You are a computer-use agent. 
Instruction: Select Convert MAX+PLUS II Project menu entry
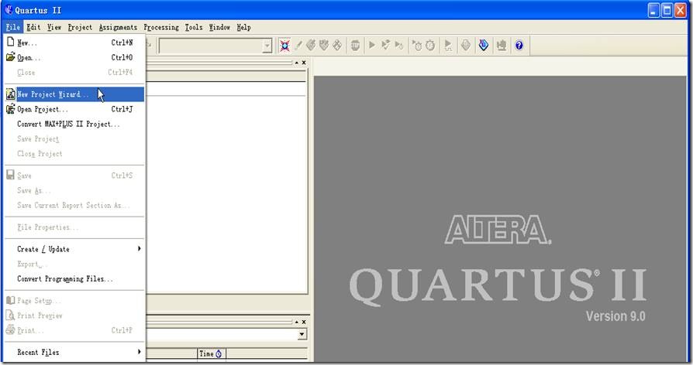pyautogui.click(x=68, y=124)
